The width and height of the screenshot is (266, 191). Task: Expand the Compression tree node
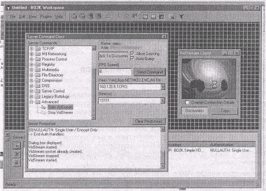click(x=31, y=81)
